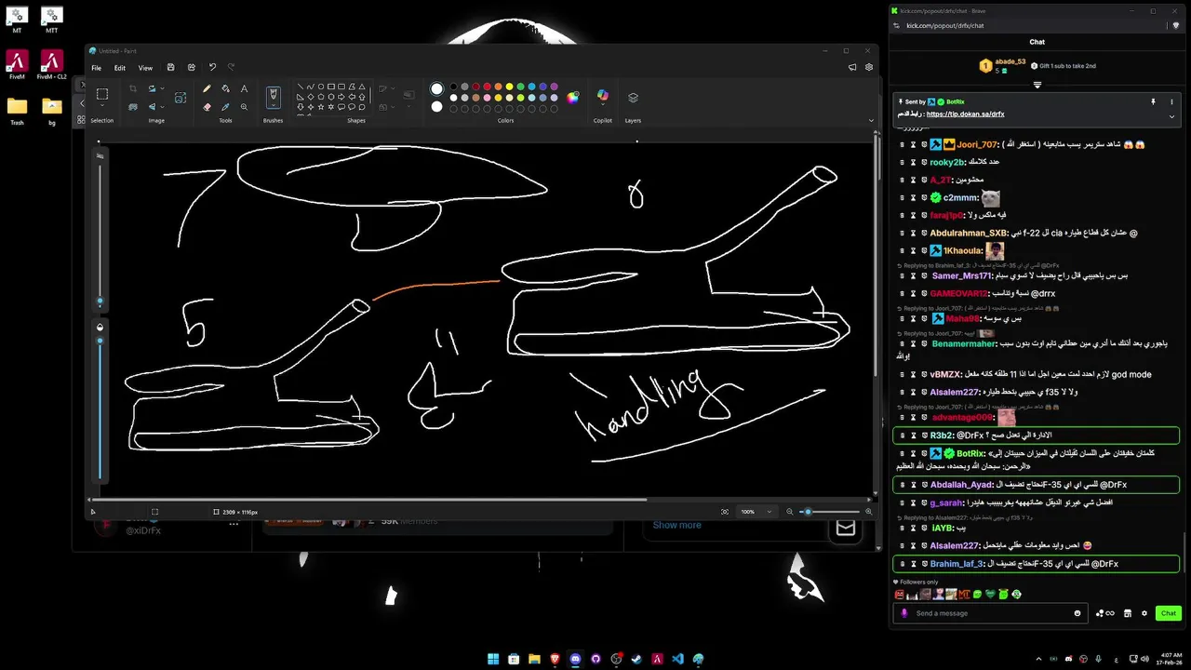The image size is (1191, 670).
Task: Click the Undo arrow
Action: [212, 68]
